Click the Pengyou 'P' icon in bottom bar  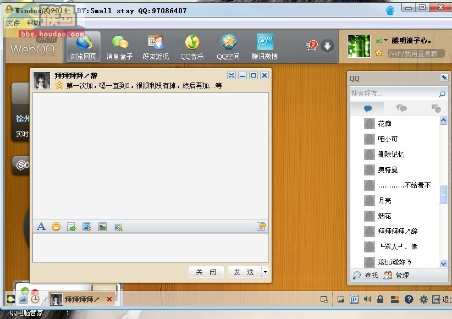[x=354, y=299]
